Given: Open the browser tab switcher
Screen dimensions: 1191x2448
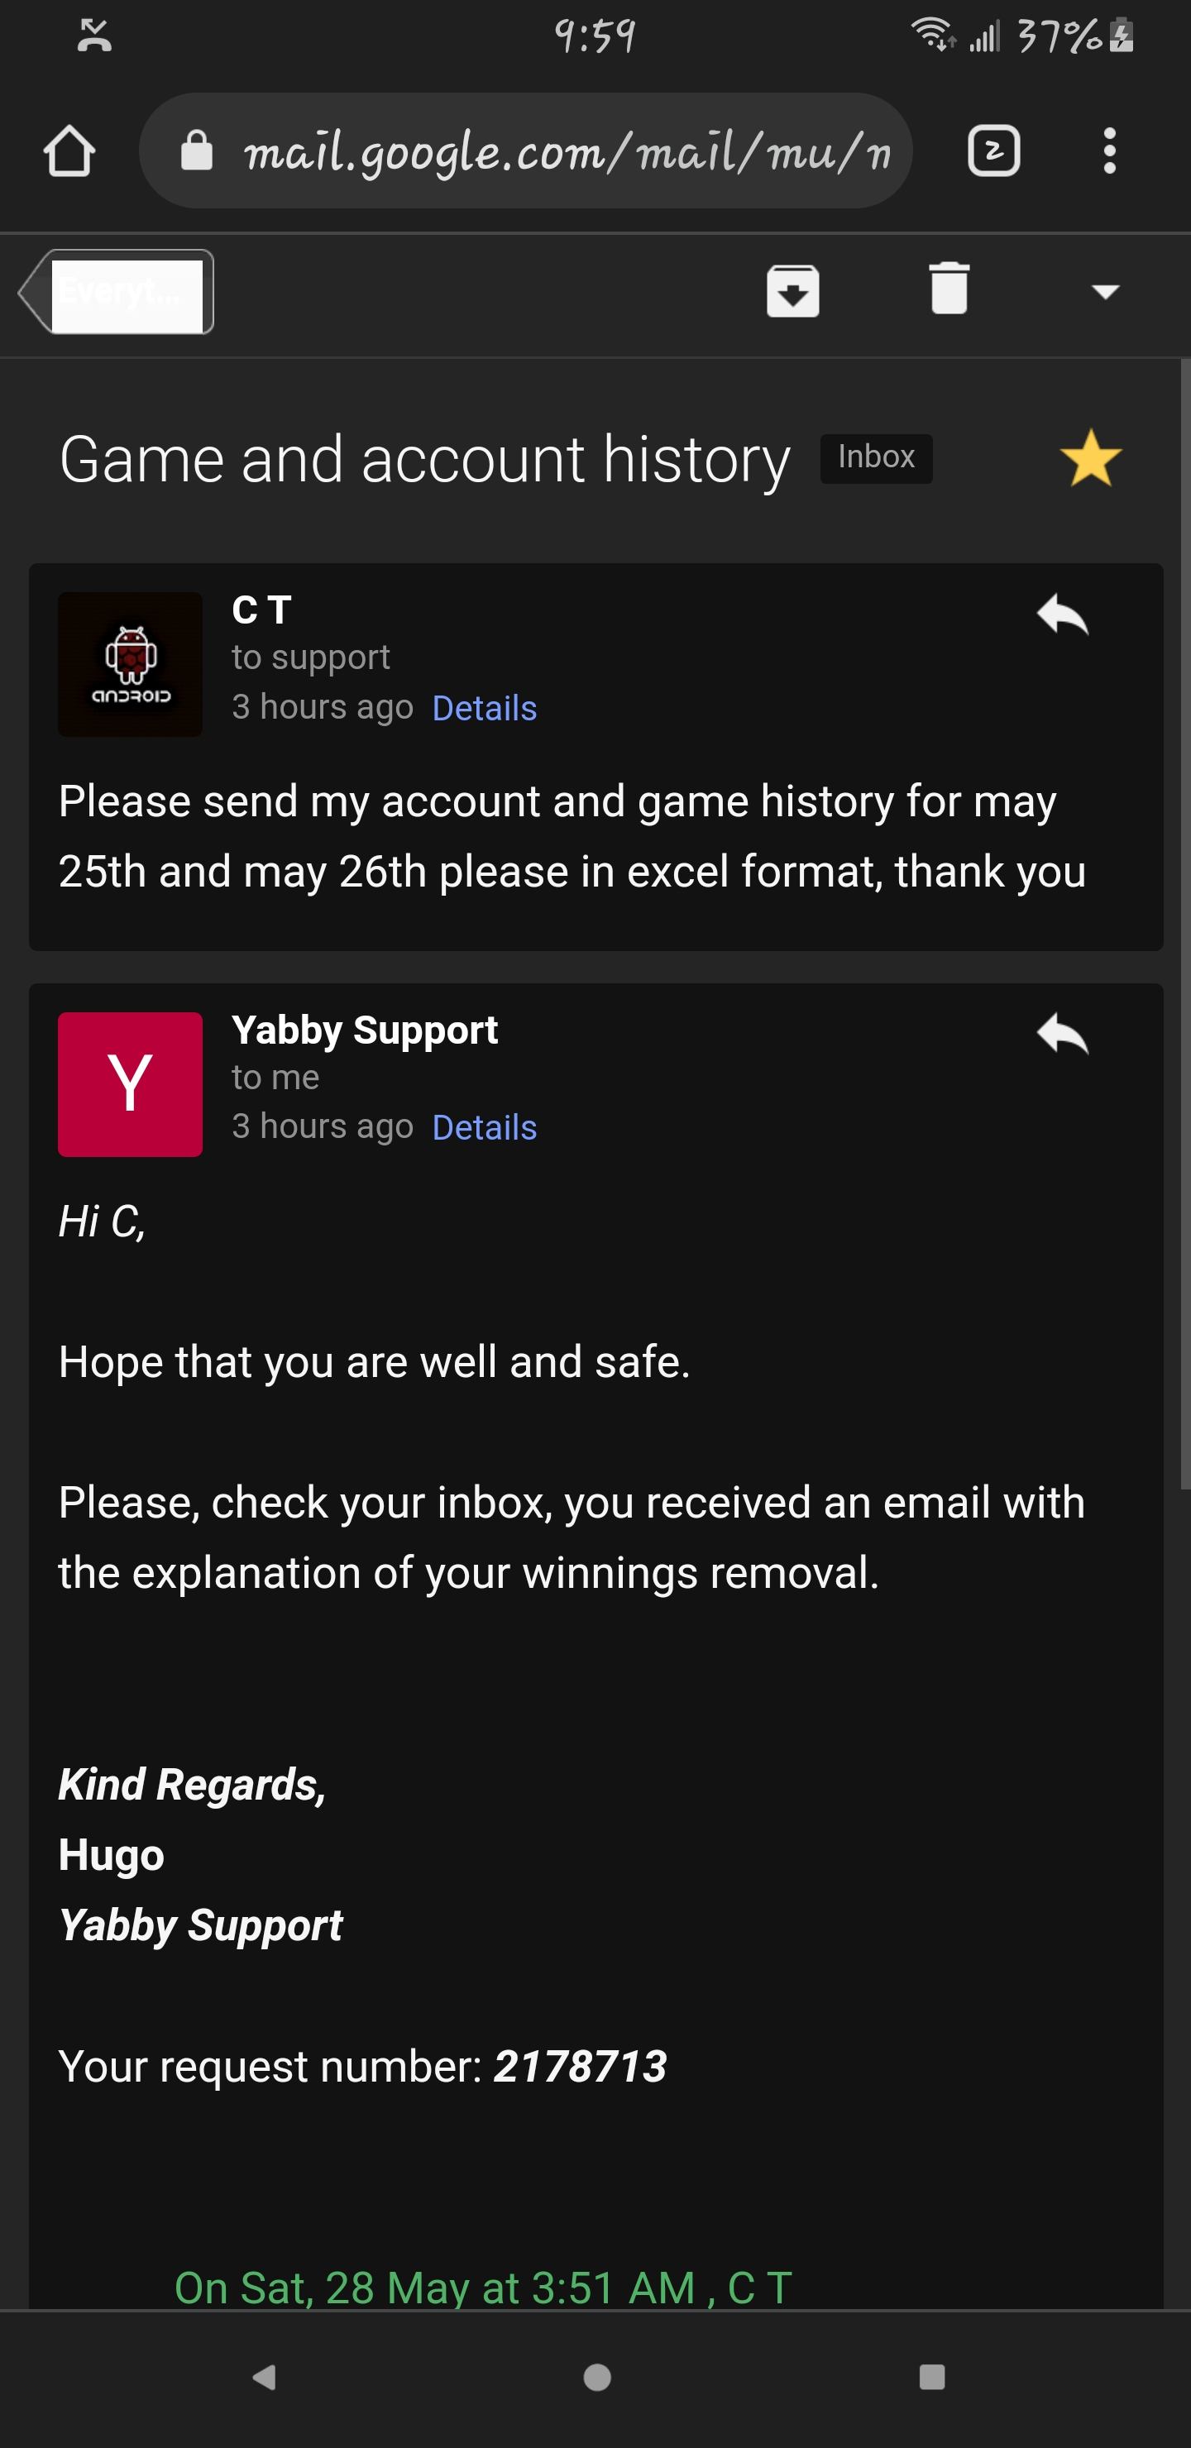Looking at the screenshot, I should pos(993,151).
